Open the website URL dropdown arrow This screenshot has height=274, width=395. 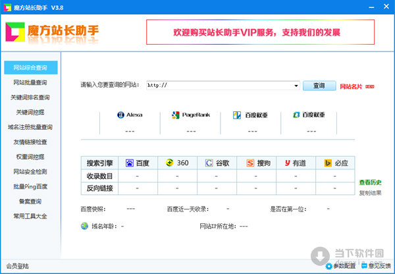296,86
